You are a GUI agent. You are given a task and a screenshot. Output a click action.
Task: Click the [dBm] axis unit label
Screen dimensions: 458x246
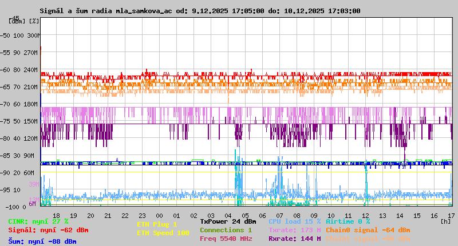(17, 21)
